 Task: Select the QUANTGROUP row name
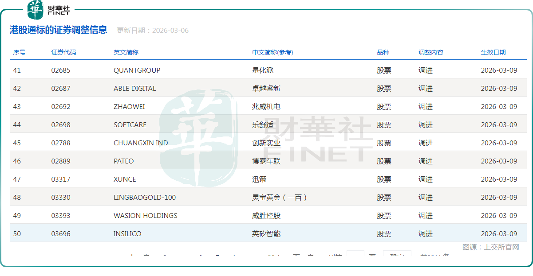[137, 70]
